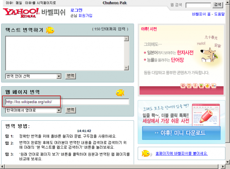230x169 pixels.
Task: Open the 번역 언어 선택 language dropdown
Action: click(x=33, y=76)
